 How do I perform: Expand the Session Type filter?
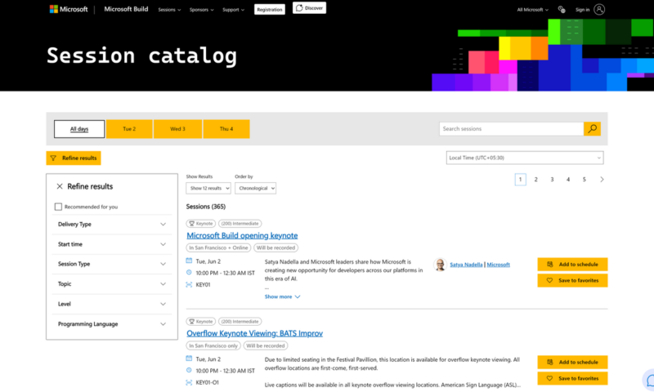click(112, 264)
